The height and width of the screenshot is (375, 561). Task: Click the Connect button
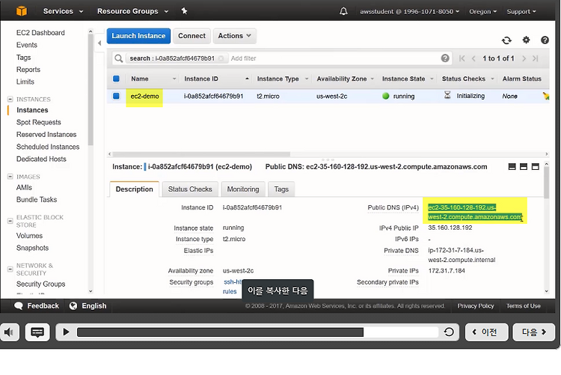[x=191, y=36]
